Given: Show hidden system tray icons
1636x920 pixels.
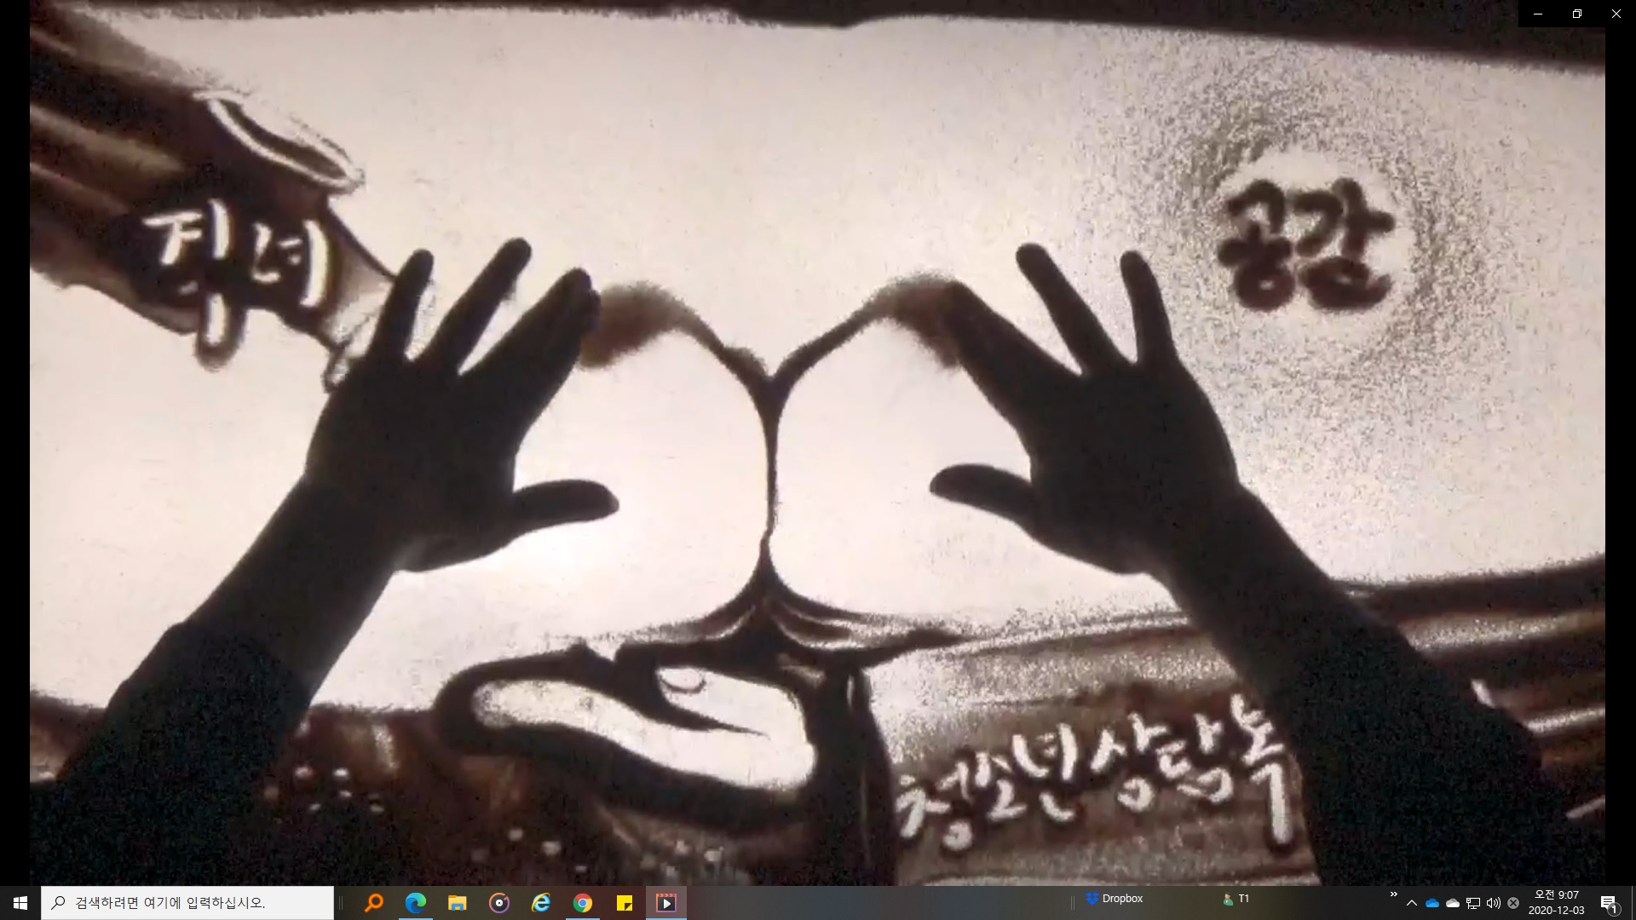Looking at the screenshot, I should tap(1412, 903).
